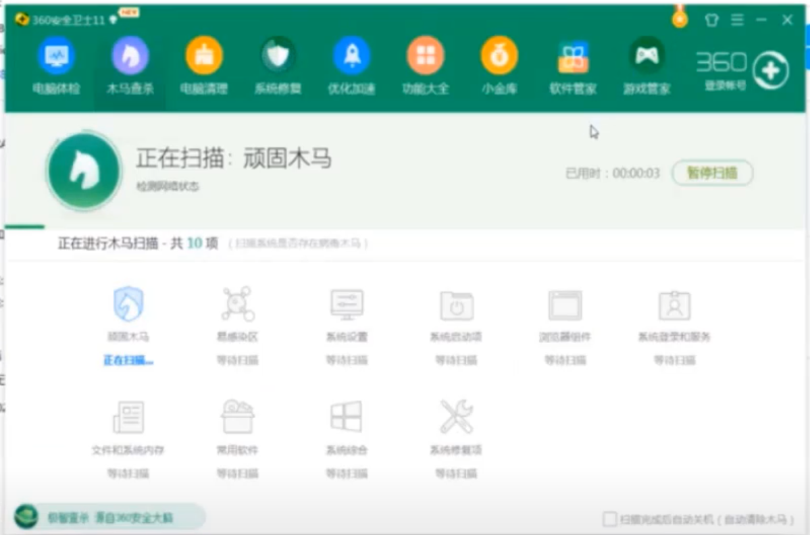Click the elapsed time 已用时 00:00:03
Screen dimensions: 810x535
click(x=613, y=173)
